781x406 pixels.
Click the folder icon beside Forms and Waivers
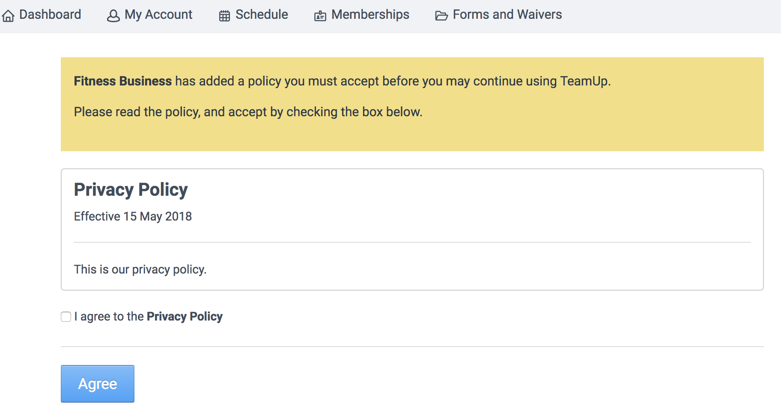point(441,16)
